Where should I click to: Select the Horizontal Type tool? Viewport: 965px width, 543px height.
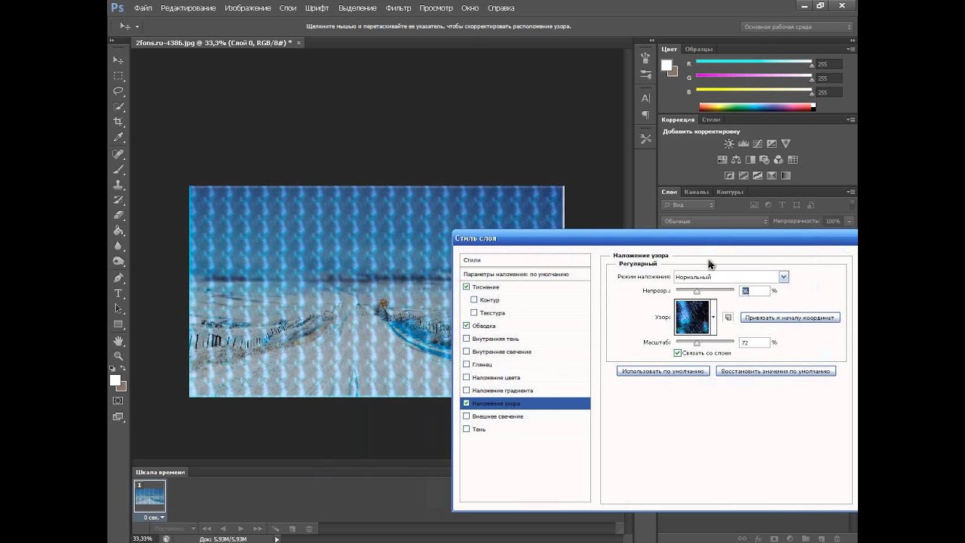click(x=118, y=293)
